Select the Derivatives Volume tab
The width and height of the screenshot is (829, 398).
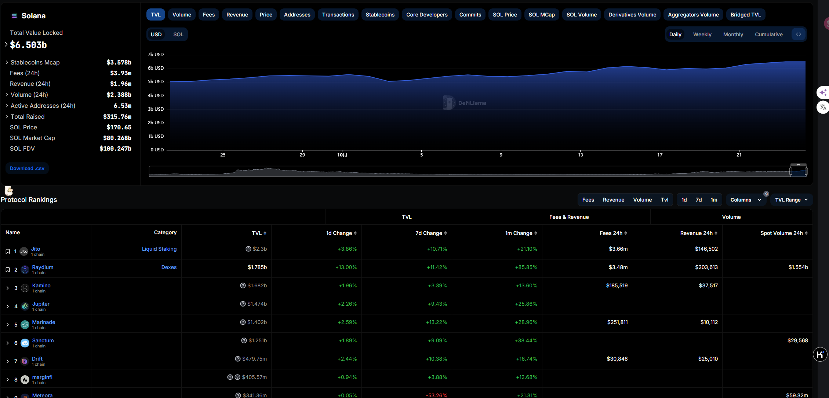pyautogui.click(x=632, y=15)
